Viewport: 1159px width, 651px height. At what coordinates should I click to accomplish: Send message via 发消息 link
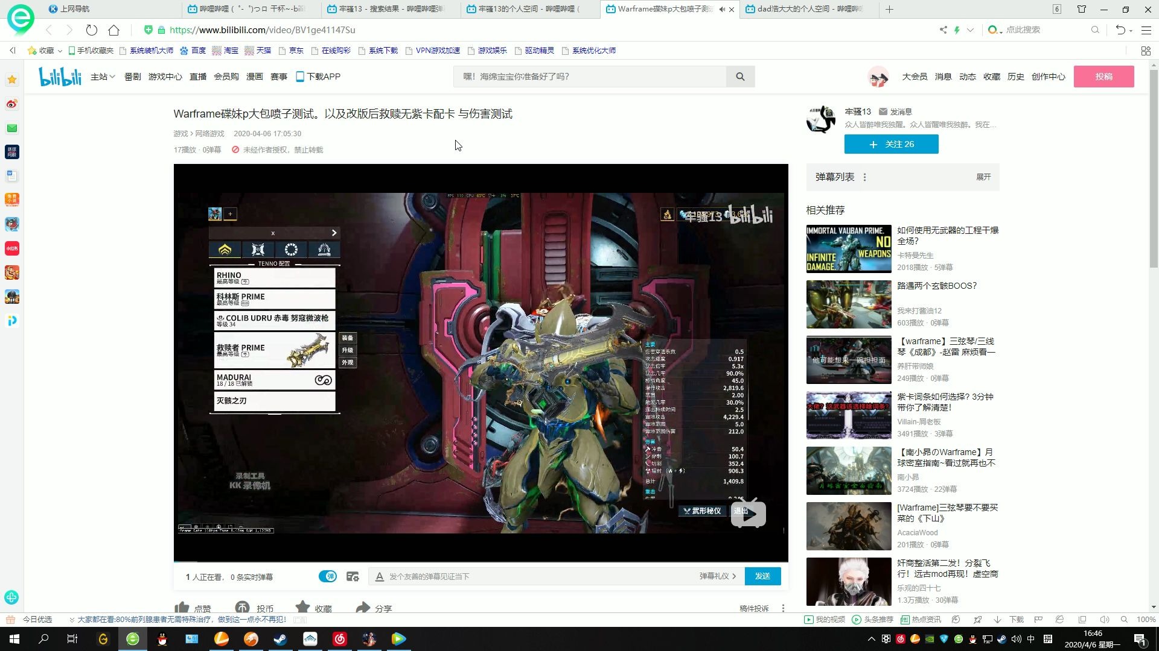[896, 112]
